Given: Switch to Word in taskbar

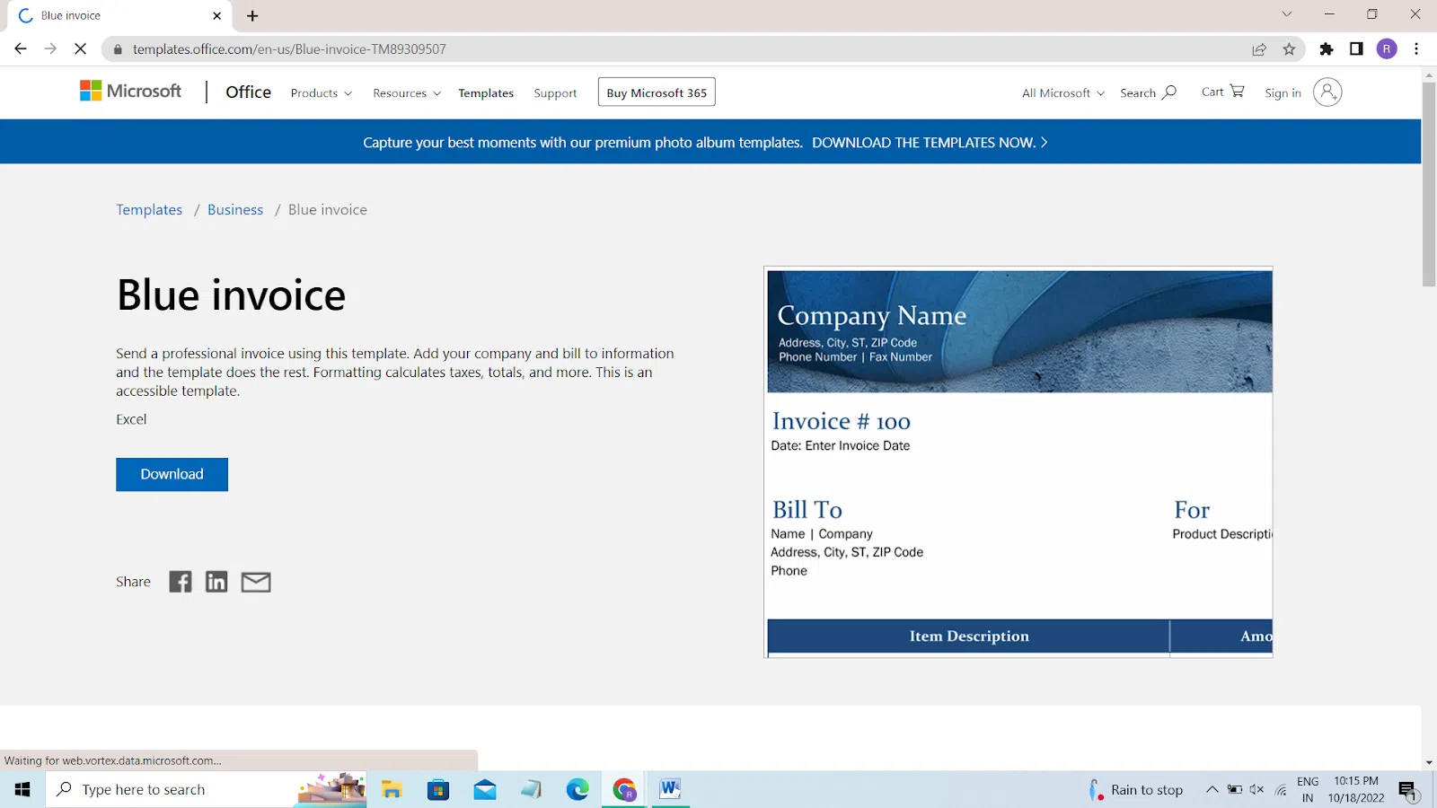Looking at the screenshot, I should pos(670,789).
